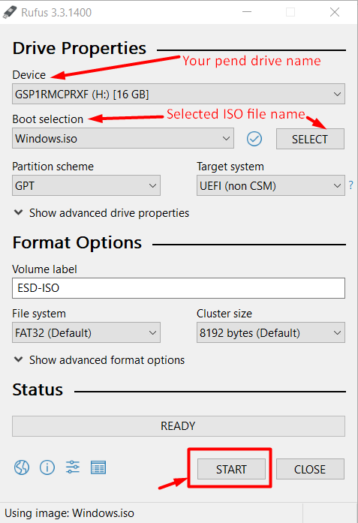Expand Show advanced format options
The height and width of the screenshot is (523, 358).
pos(99,360)
